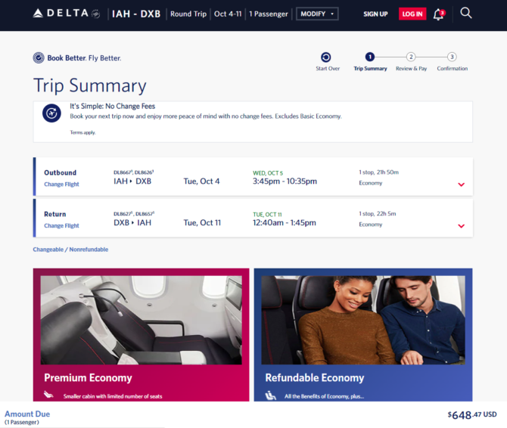Expand the Outbound flight details chevron
507x428 pixels.
tap(461, 185)
